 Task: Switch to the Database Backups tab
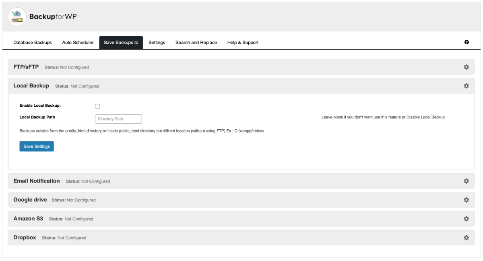33,42
